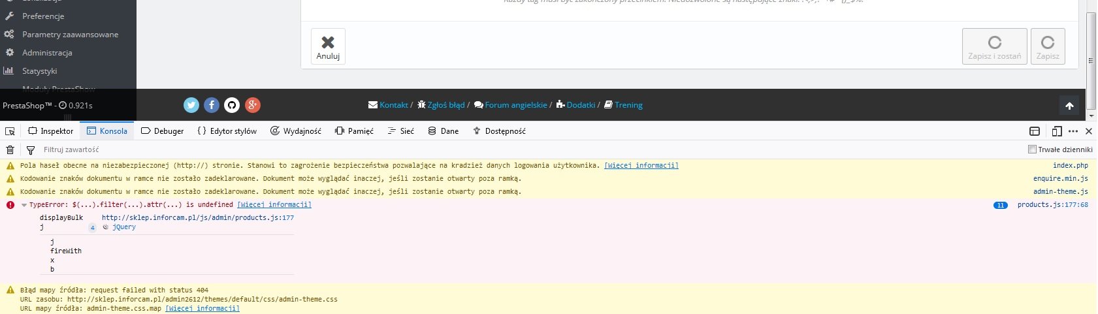Viewport: 1098px width, 314px height.
Task: Collapse the TypeError stack trace arrow
Action: pos(24,205)
